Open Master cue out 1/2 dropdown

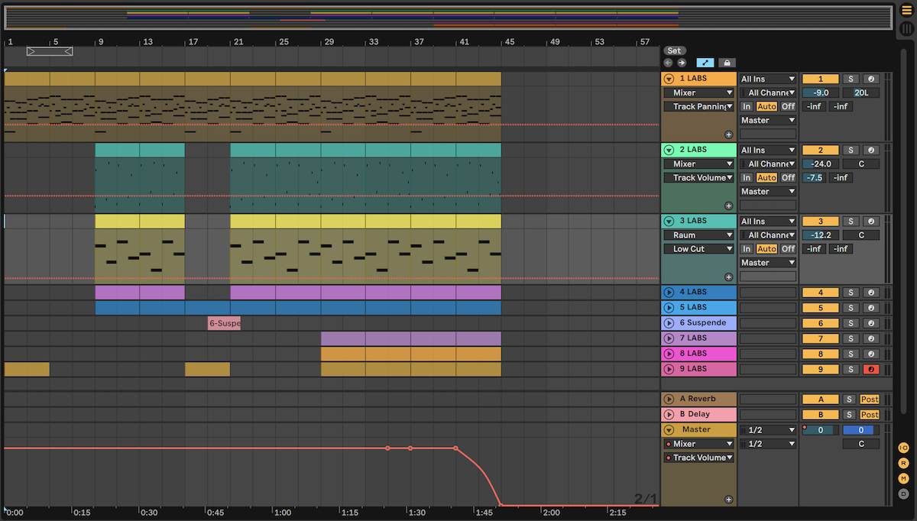click(768, 430)
